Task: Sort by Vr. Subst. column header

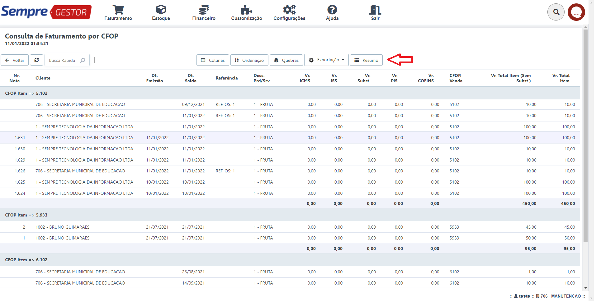Action: tap(364, 78)
